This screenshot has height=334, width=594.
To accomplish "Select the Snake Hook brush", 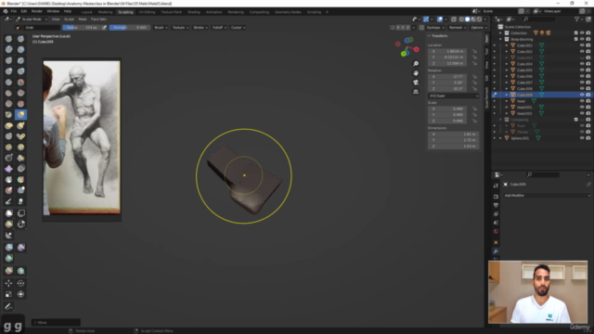I will pyautogui.click(x=20, y=125).
